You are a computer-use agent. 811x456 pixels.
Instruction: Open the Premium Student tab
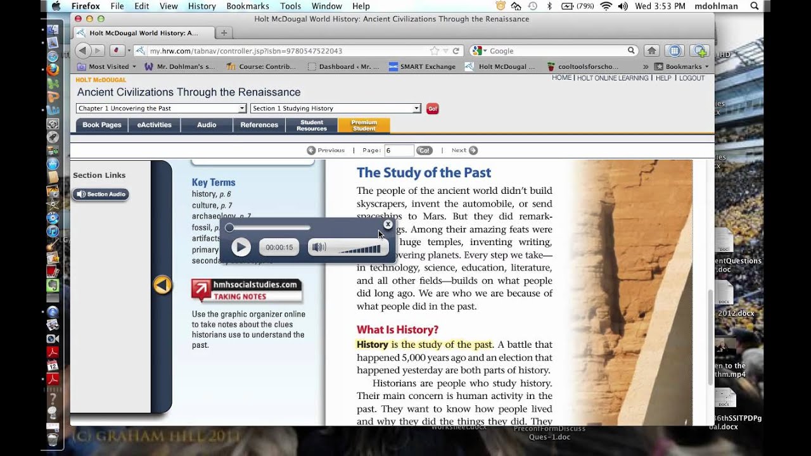pyautogui.click(x=364, y=125)
